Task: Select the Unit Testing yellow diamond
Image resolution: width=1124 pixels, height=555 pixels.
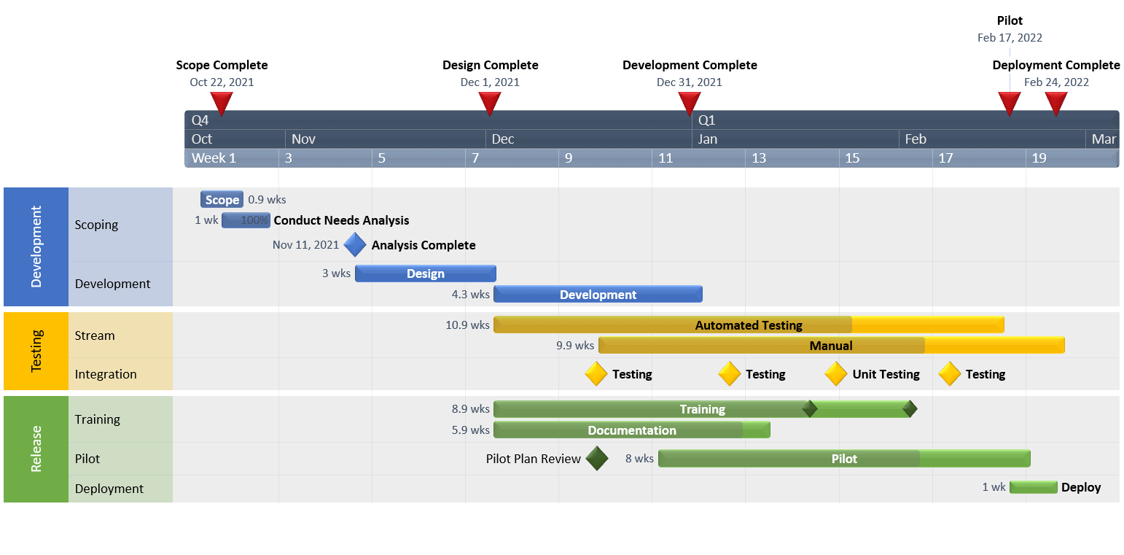Action: pyautogui.click(x=836, y=374)
